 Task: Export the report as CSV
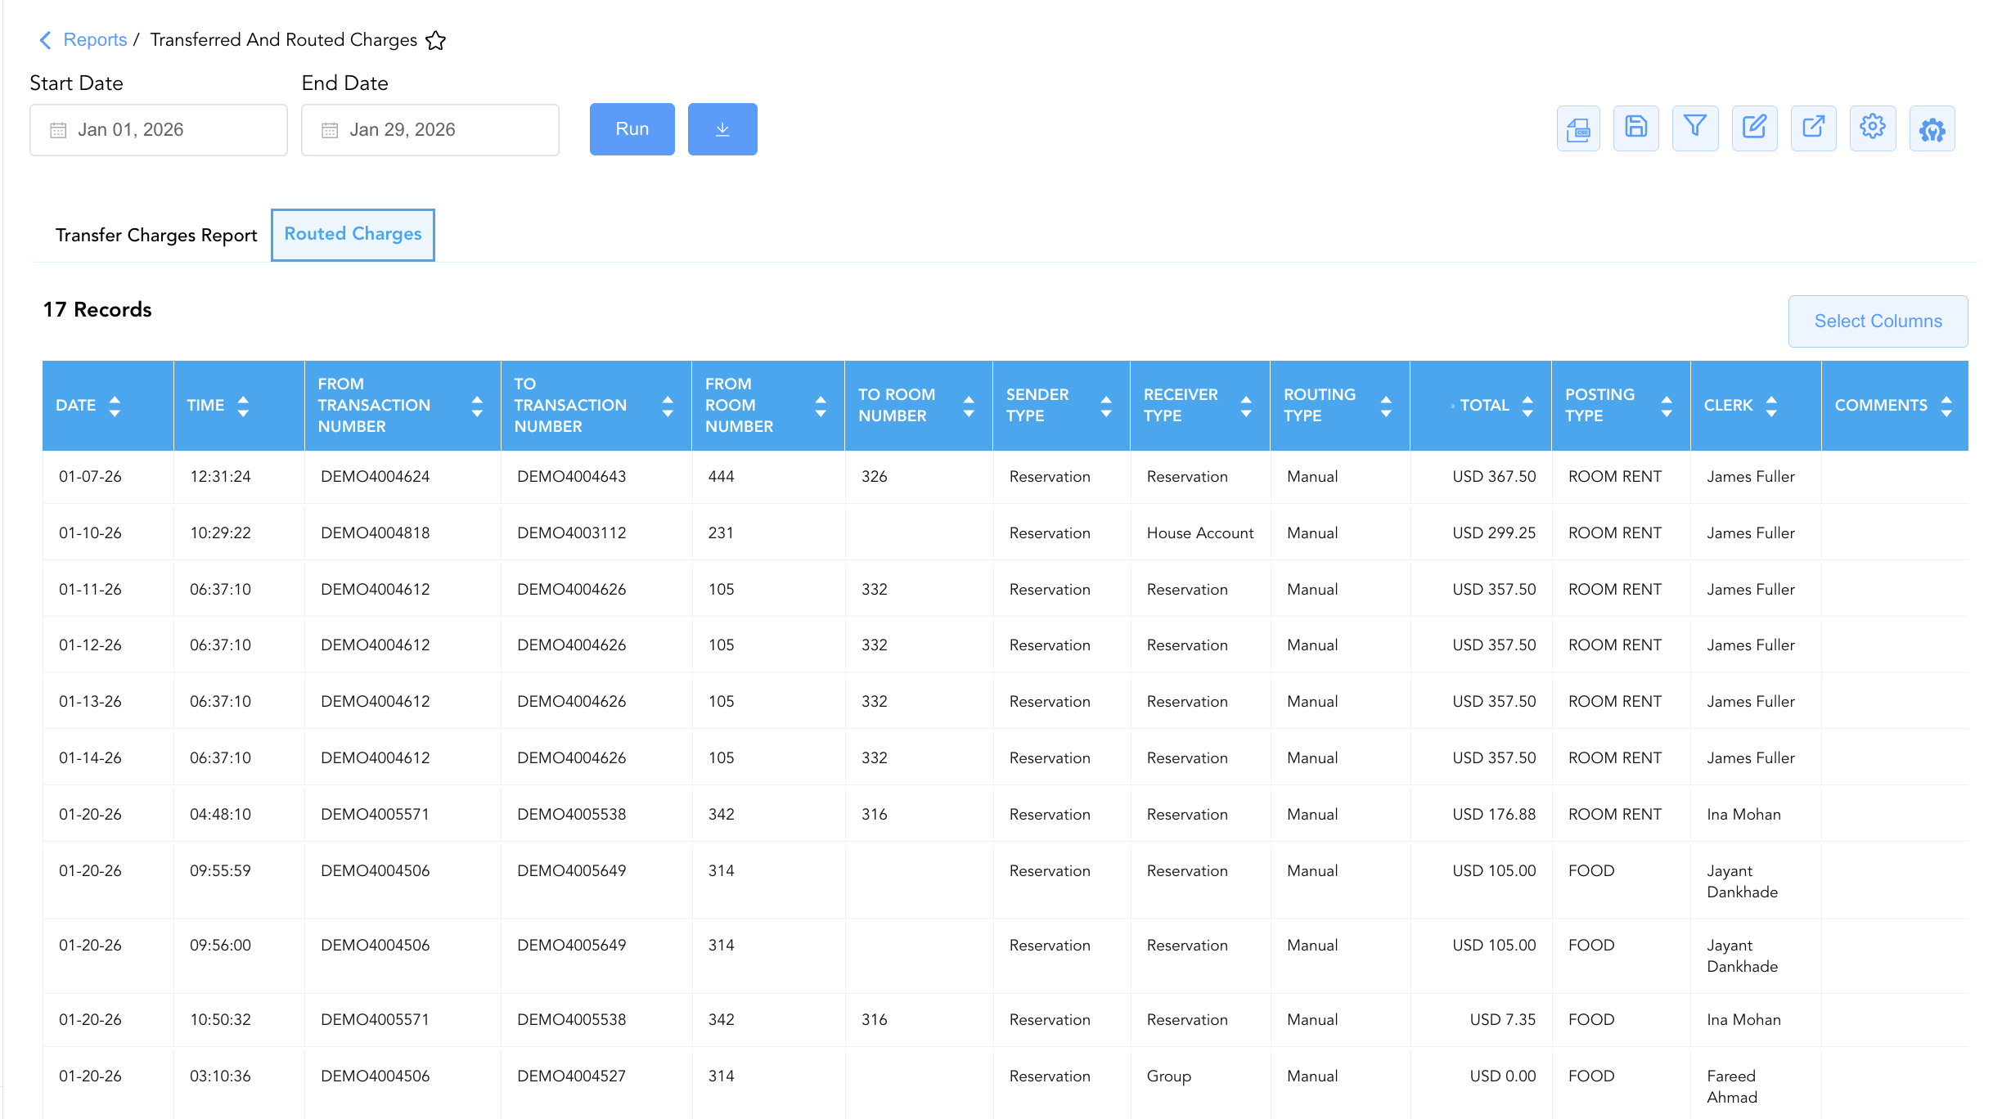(1577, 128)
